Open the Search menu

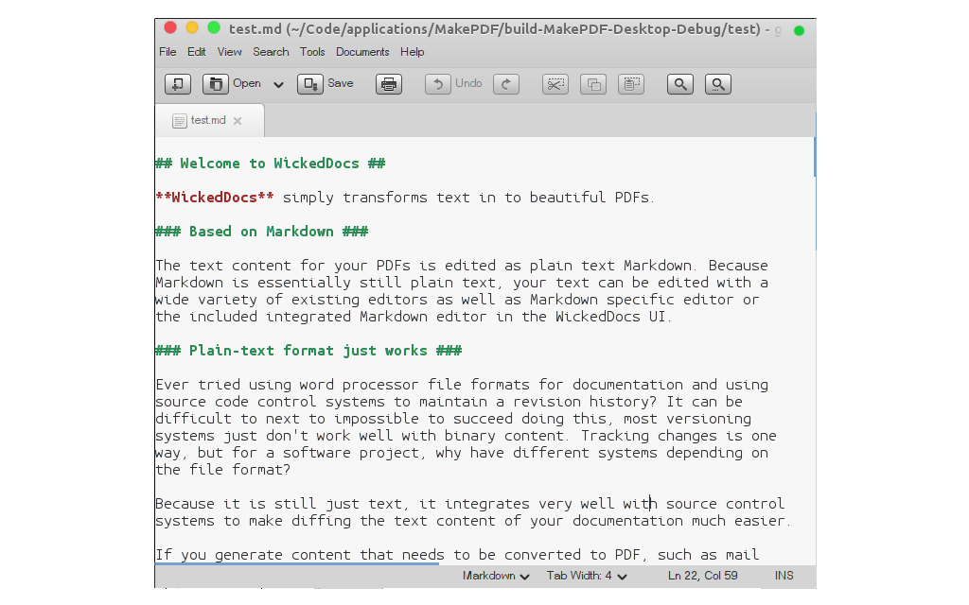271,52
